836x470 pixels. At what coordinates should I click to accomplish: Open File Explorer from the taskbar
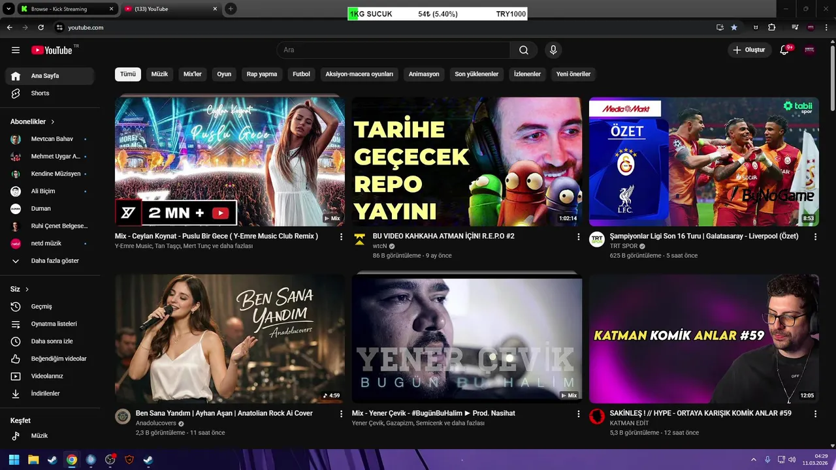(33, 460)
